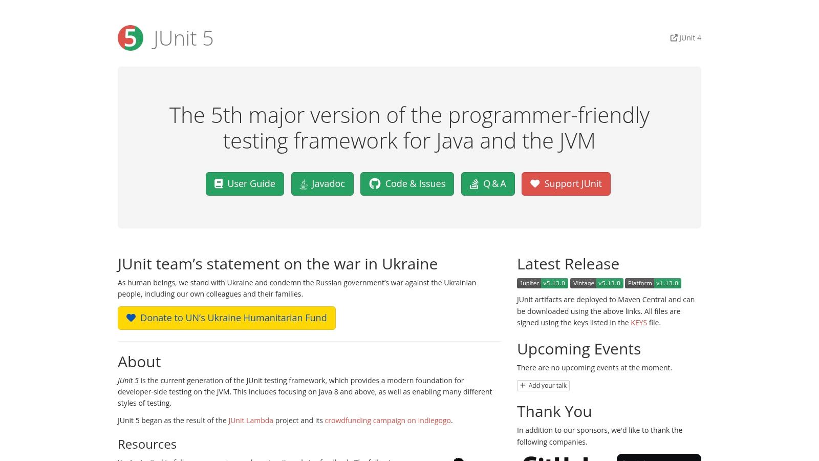Viewport: 819px width, 461px height.
Task: Click the Add your talk button
Action: point(543,386)
